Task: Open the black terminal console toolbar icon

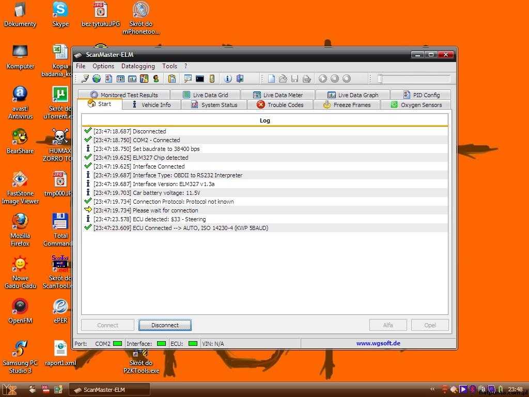Action: 200,79
